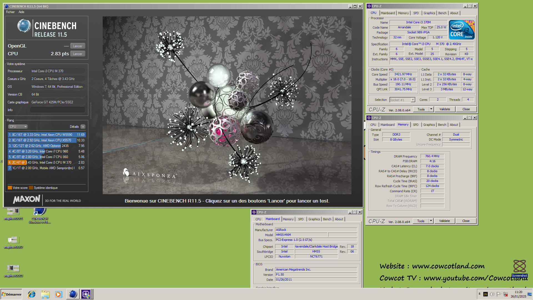Screen dimensions: 533x300
Task: Select snaphsot0002 desktop icon
Action: [x=13, y=243]
